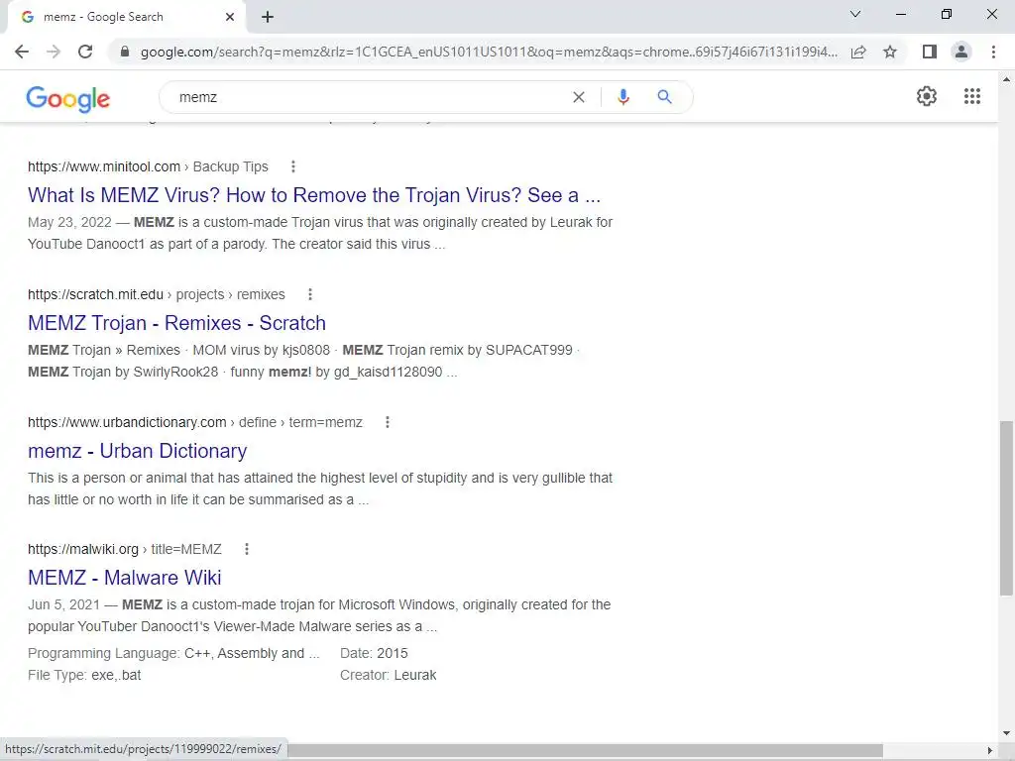This screenshot has height=761, width=1015.
Task: Click the forward navigation arrow
Action: click(x=54, y=52)
